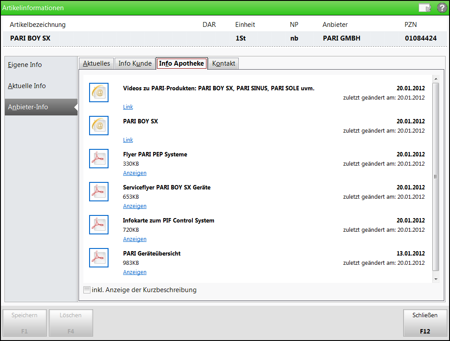
Task: Open the Link under PARI BOY SX entry
Action: point(128,140)
